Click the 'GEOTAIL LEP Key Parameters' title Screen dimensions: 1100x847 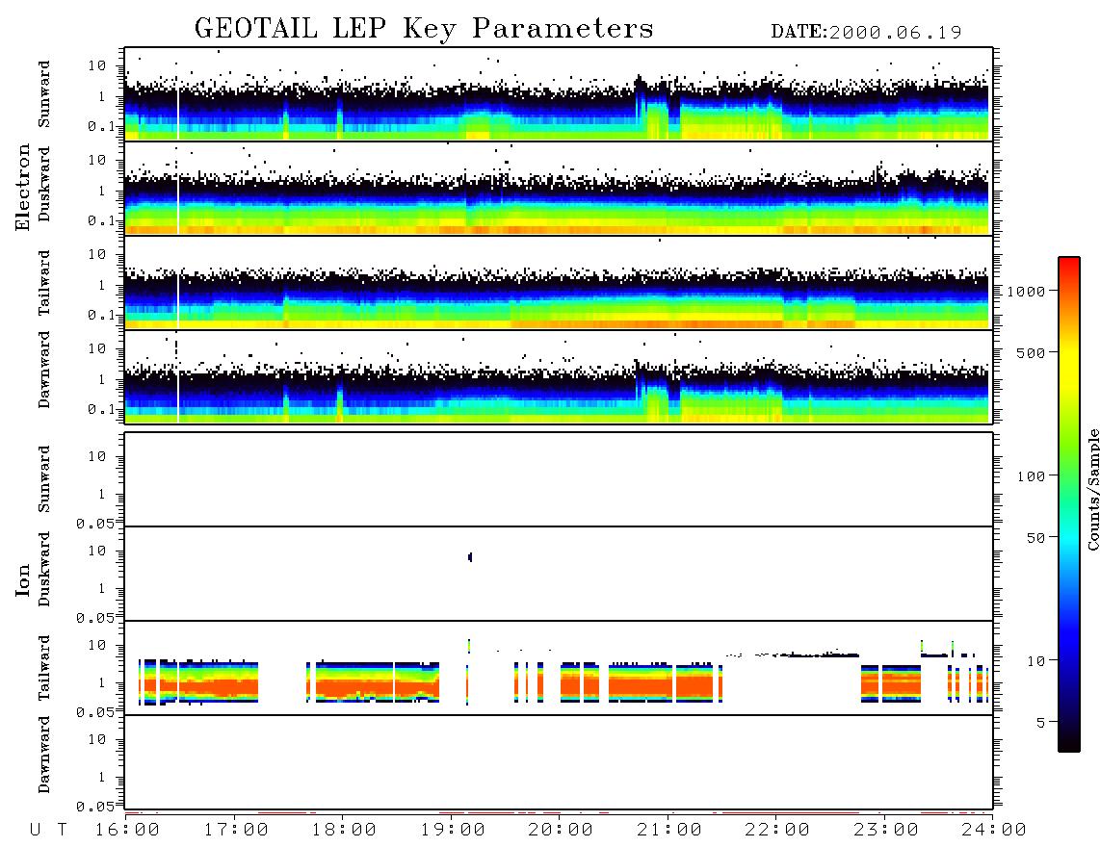pyautogui.click(x=424, y=28)
